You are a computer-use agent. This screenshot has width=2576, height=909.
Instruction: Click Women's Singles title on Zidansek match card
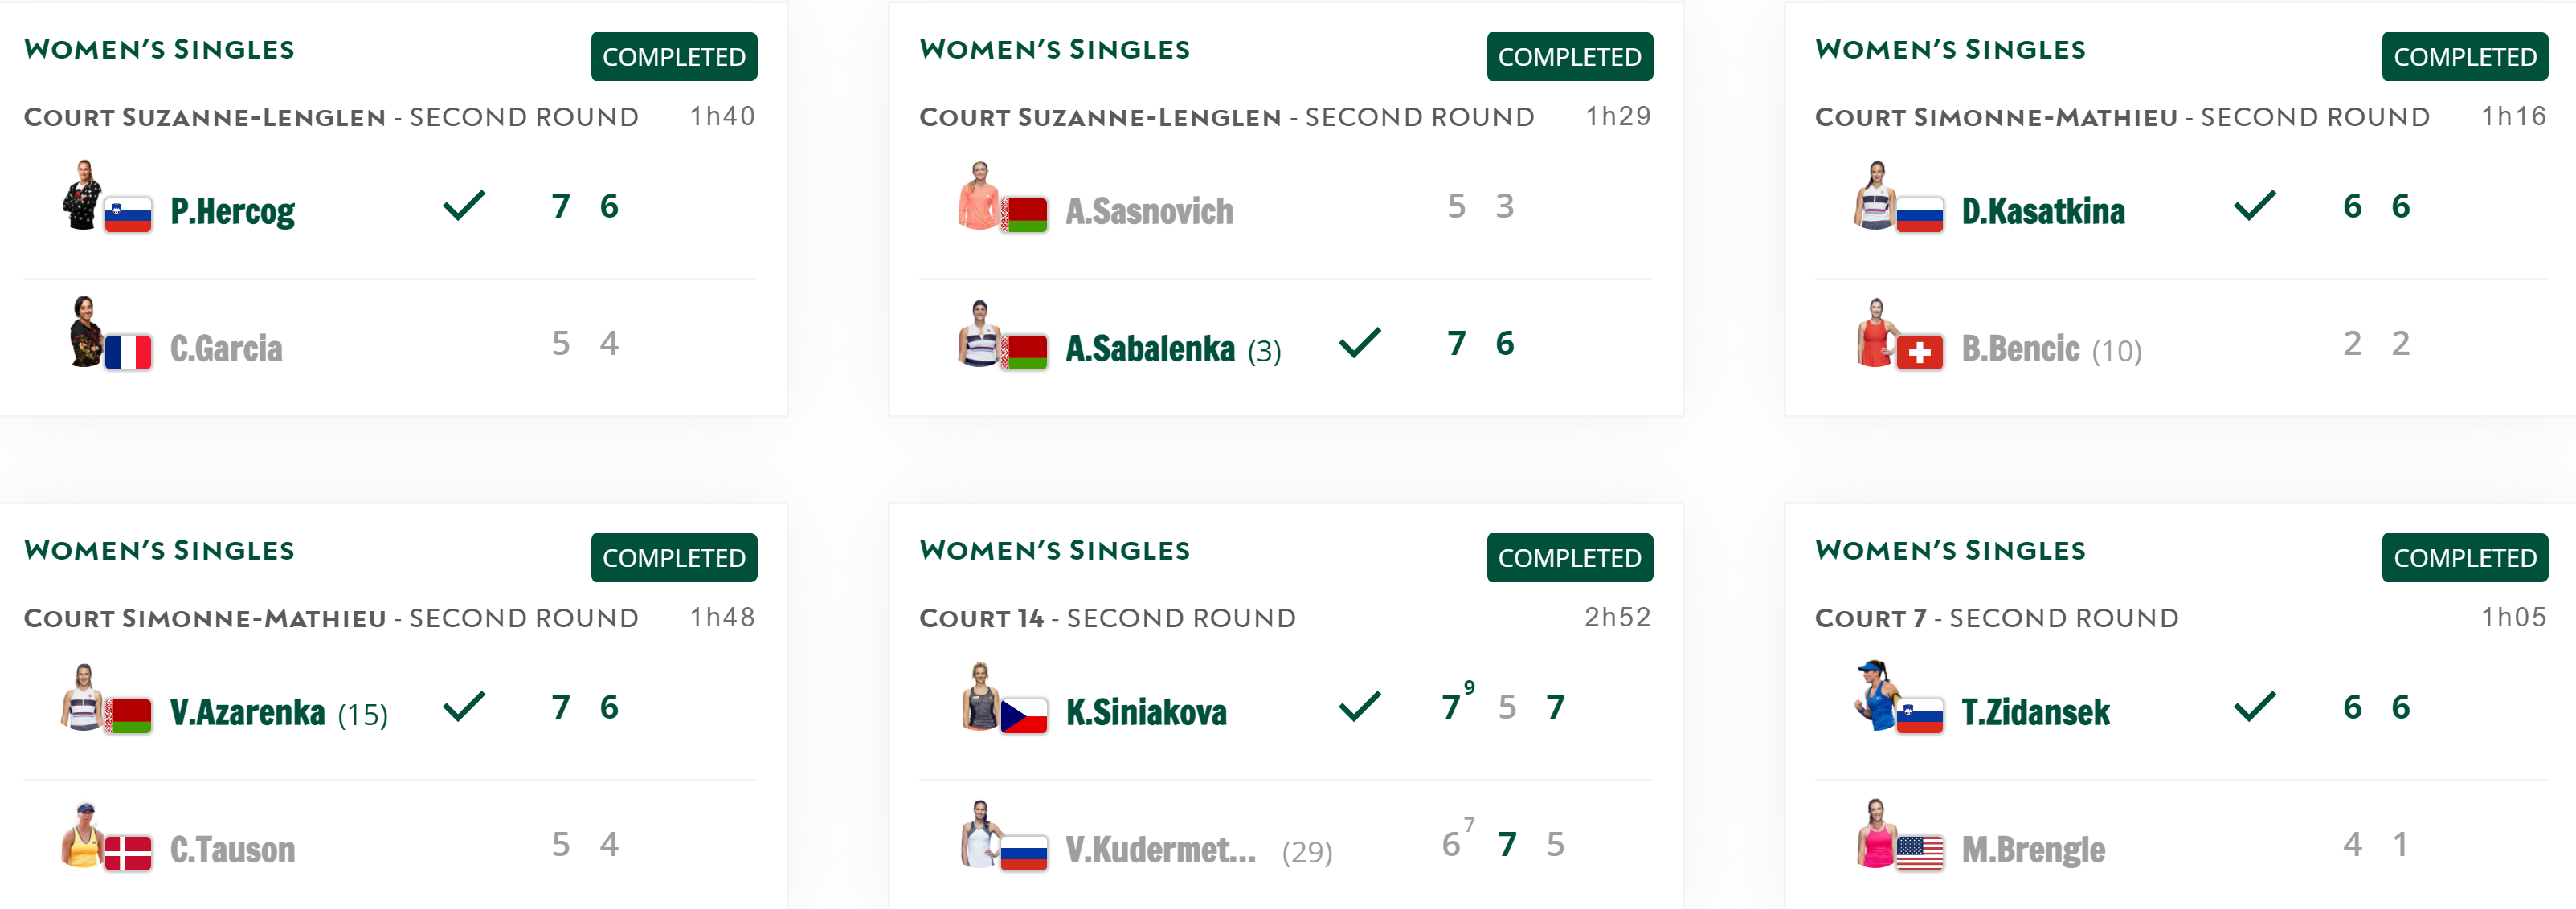[x=1950, y=550]
